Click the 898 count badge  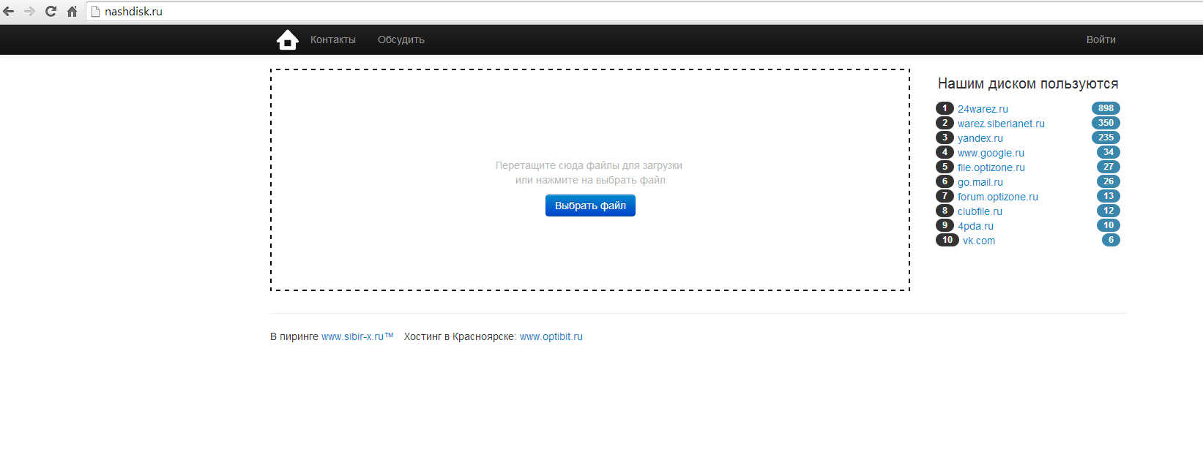[1105, 108]
